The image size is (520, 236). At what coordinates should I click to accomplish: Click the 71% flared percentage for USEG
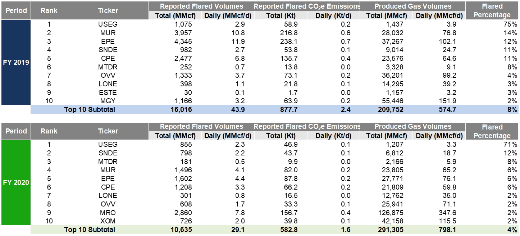point(511,144)
